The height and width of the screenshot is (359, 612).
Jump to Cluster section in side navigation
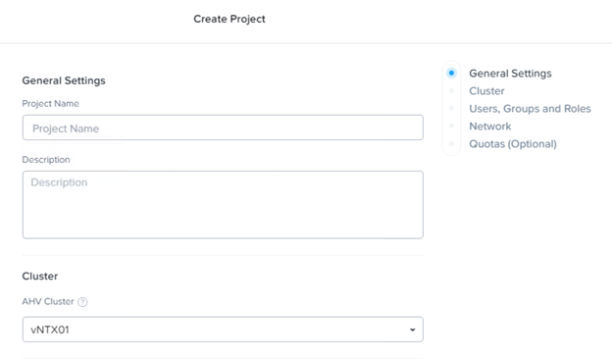click(486, 91)
